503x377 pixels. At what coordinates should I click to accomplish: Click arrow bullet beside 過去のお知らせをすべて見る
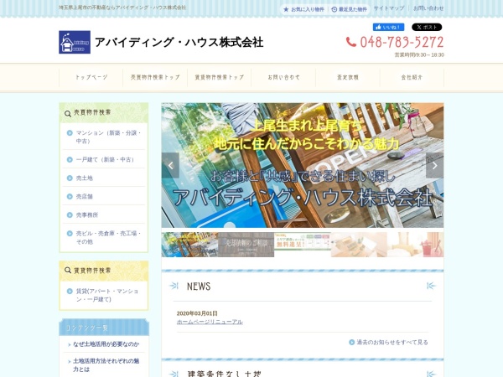click(x=351, y=342)
